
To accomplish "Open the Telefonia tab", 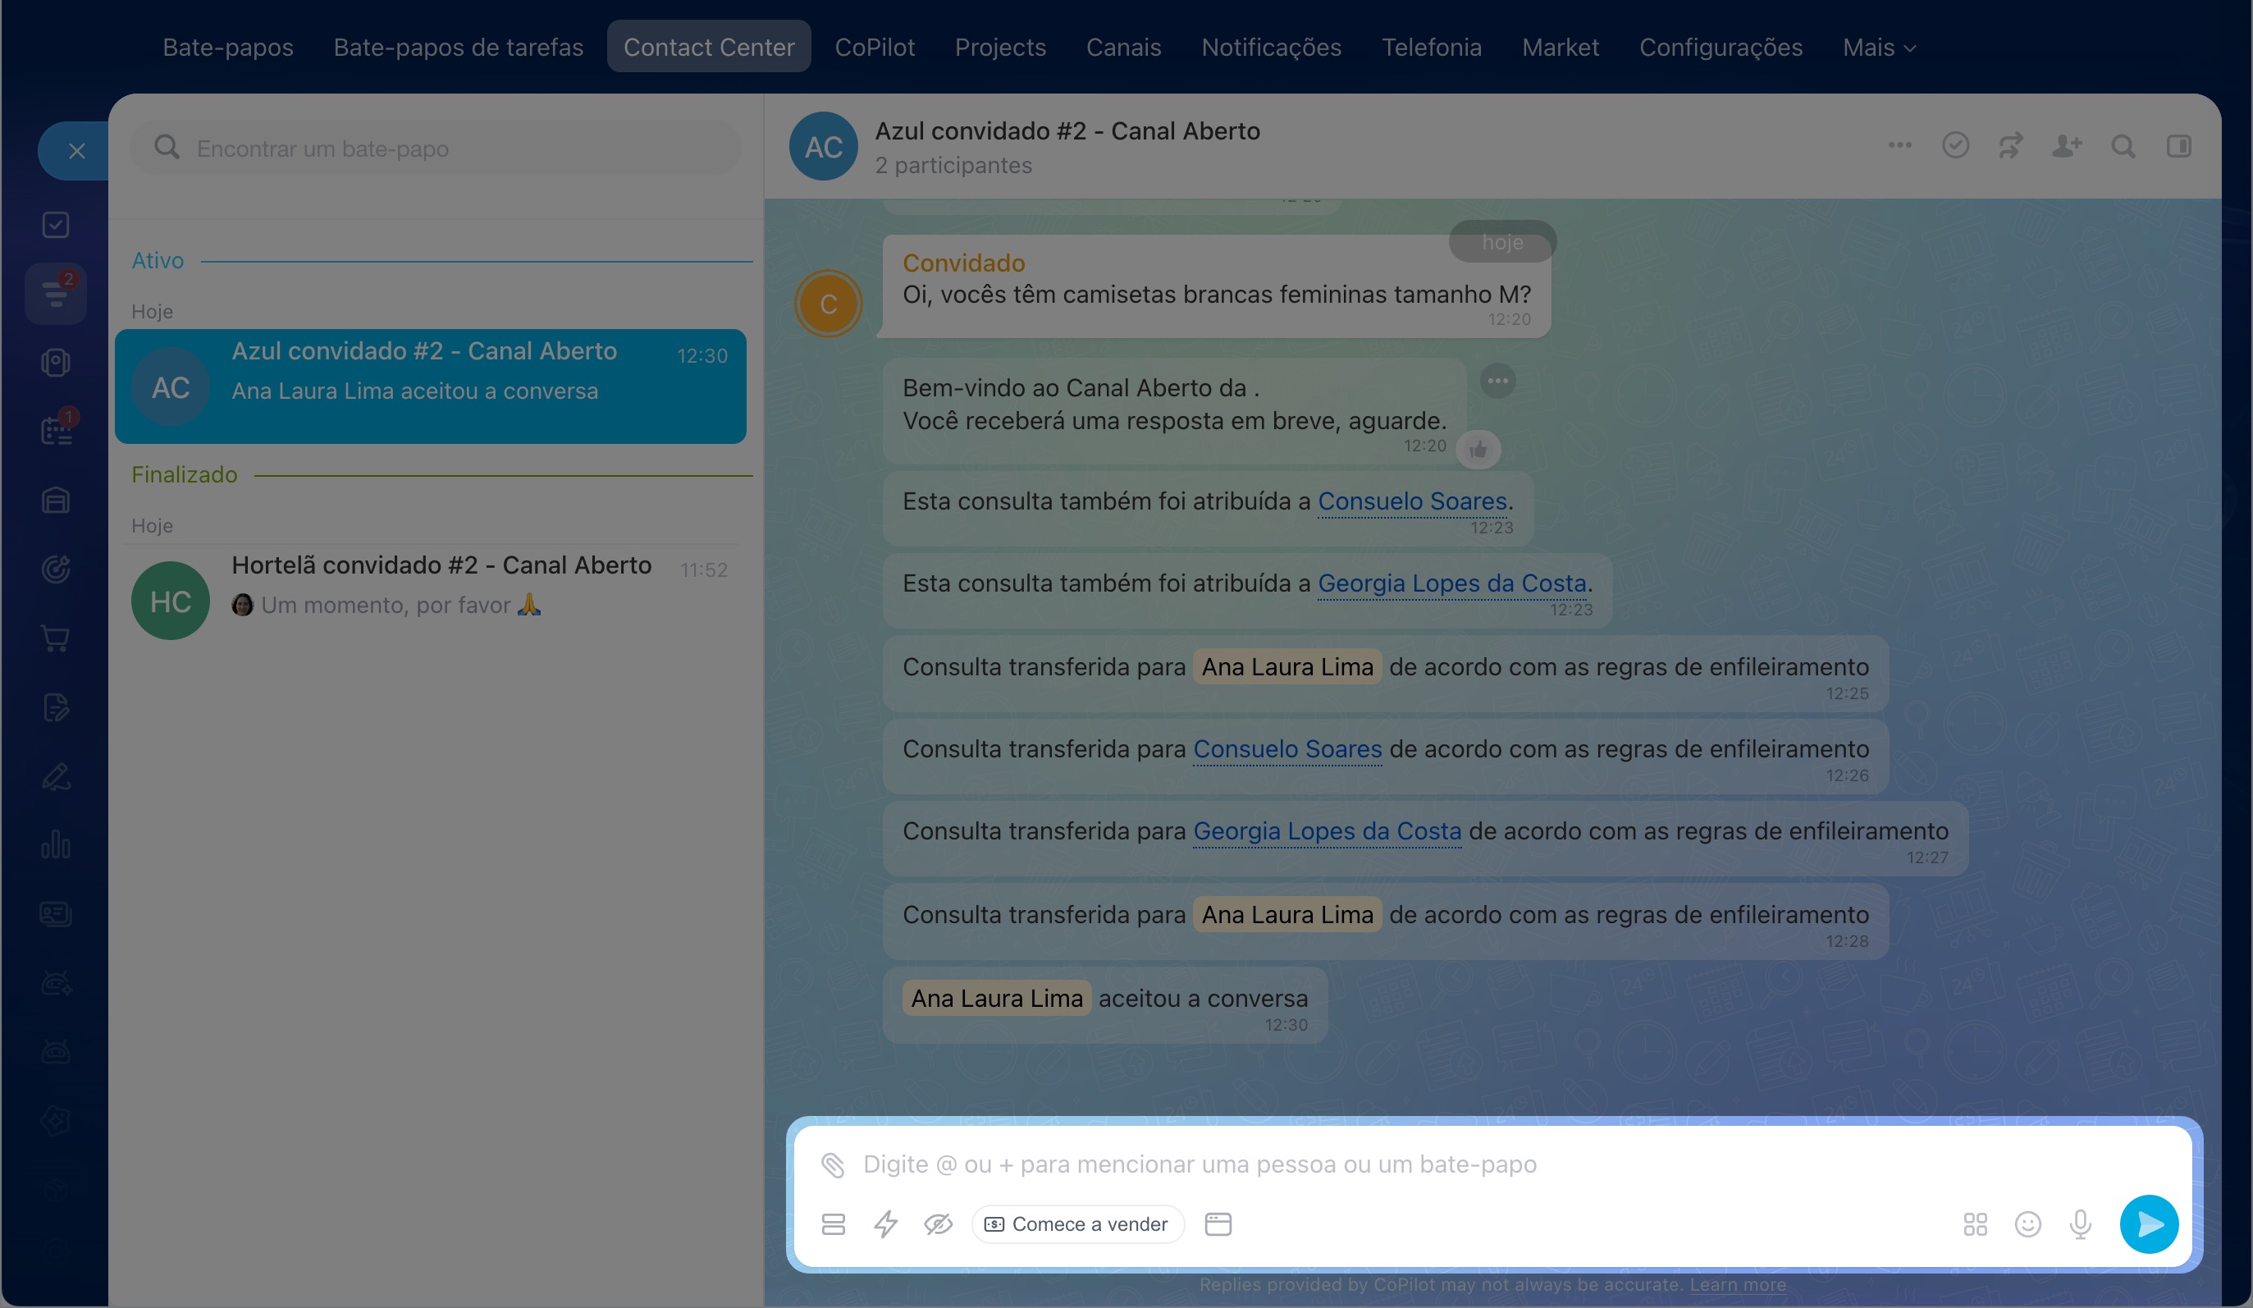I will pyautogui.click(x=1432, y=48).
